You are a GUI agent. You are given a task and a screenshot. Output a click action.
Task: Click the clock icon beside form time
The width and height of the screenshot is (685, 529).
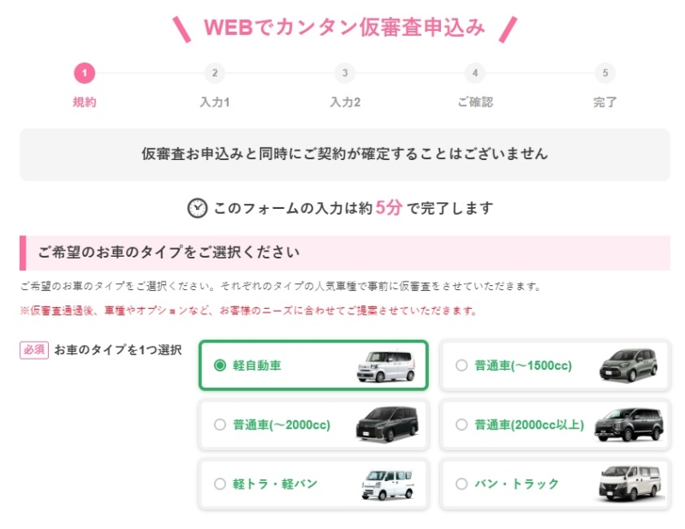[198, 208]
